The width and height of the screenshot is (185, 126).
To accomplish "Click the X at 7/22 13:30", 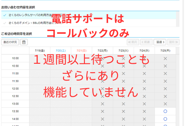I will click(103, 111).
